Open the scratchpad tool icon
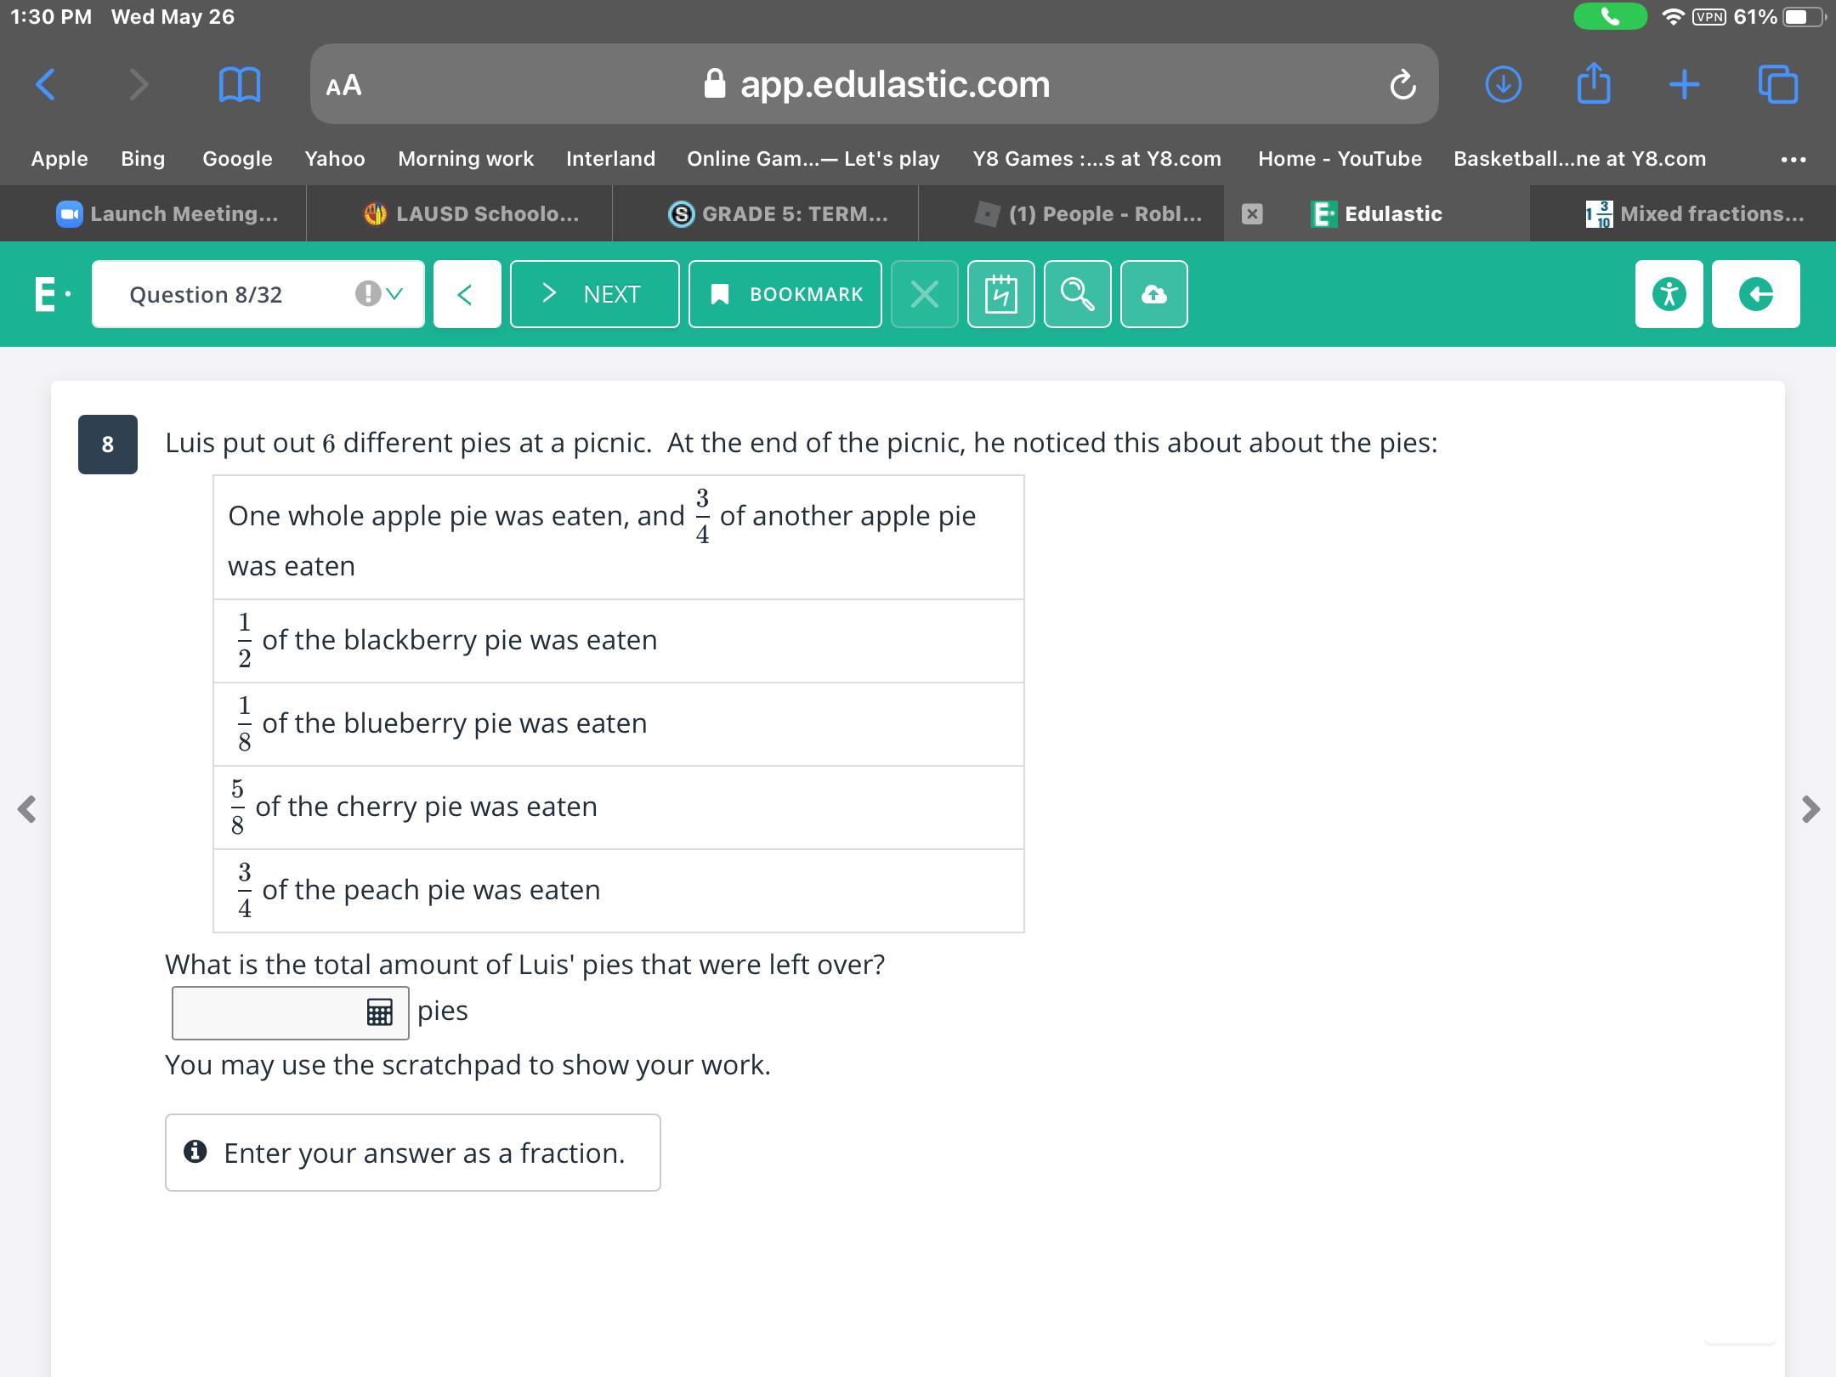1836x1377 pixels. (1000, 294)
